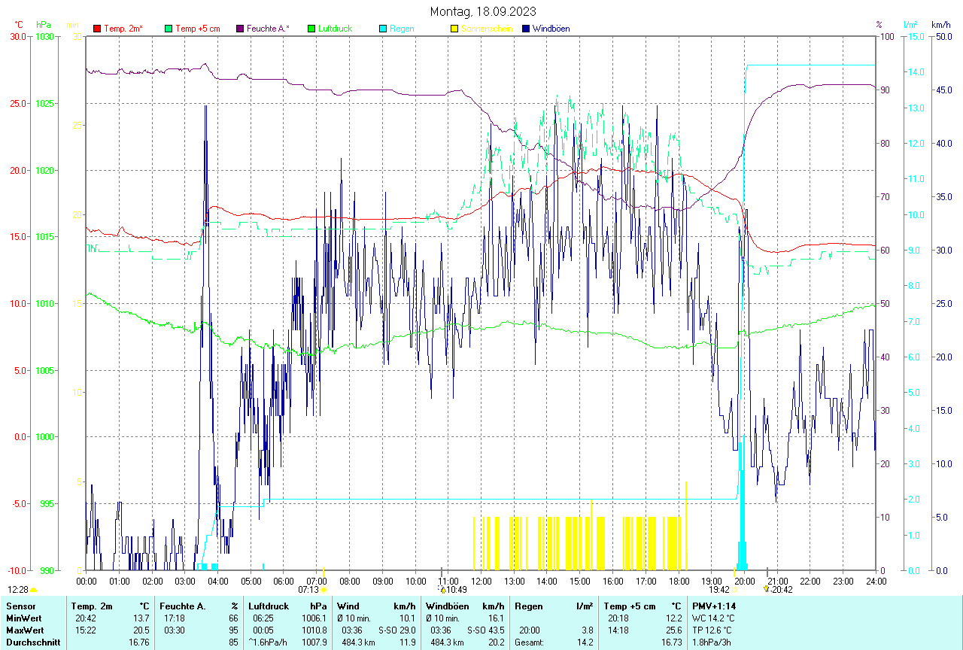Click the MaxWert row label
963x650 pixels.
[x=25, y=630]
